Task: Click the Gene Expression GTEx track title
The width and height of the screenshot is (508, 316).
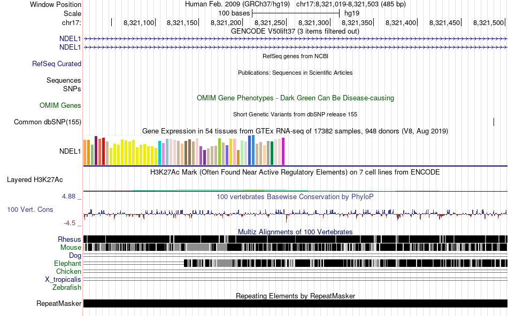Action: coord(295,131)
